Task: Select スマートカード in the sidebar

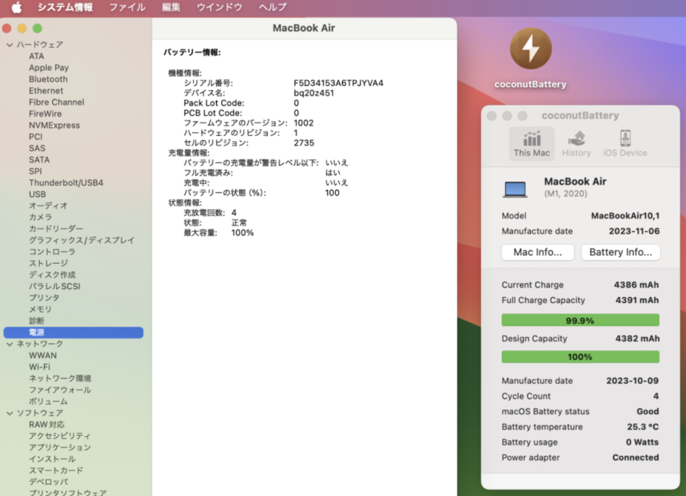Action: tap(56, 470)
